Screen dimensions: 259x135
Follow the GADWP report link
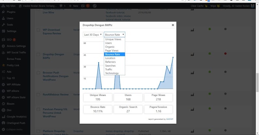click(170, 119)
